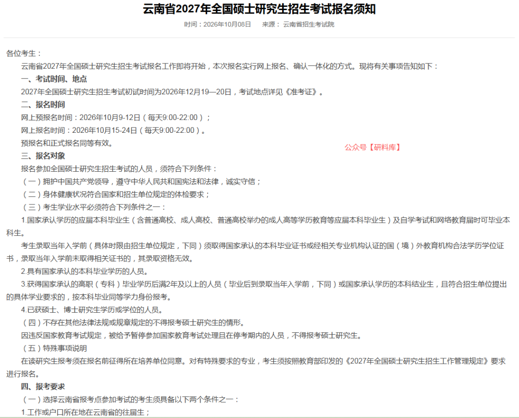Viewport: 519px width, 418px height.
Task: Click the line "（四）不存在其他法律法规或规章规定的不得报考硕士研究生的情形。"
Action: (135, 323)
